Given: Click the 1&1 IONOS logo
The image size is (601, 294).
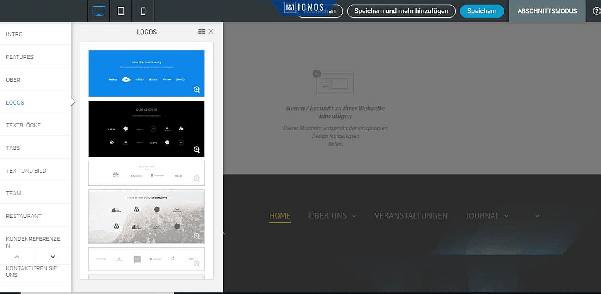Looking at the screenshot, I should point(304,7).
